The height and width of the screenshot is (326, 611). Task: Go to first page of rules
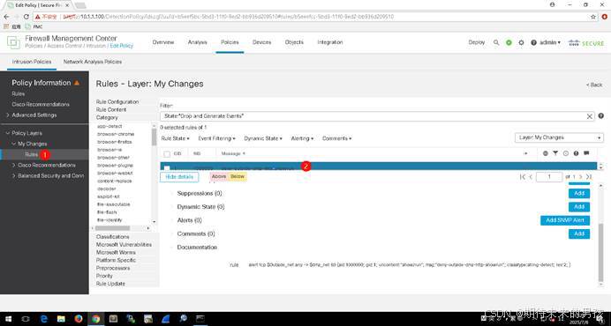click(522, 177)
